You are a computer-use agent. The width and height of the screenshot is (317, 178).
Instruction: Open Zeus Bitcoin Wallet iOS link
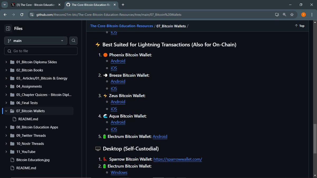click(x=114, y=109)
